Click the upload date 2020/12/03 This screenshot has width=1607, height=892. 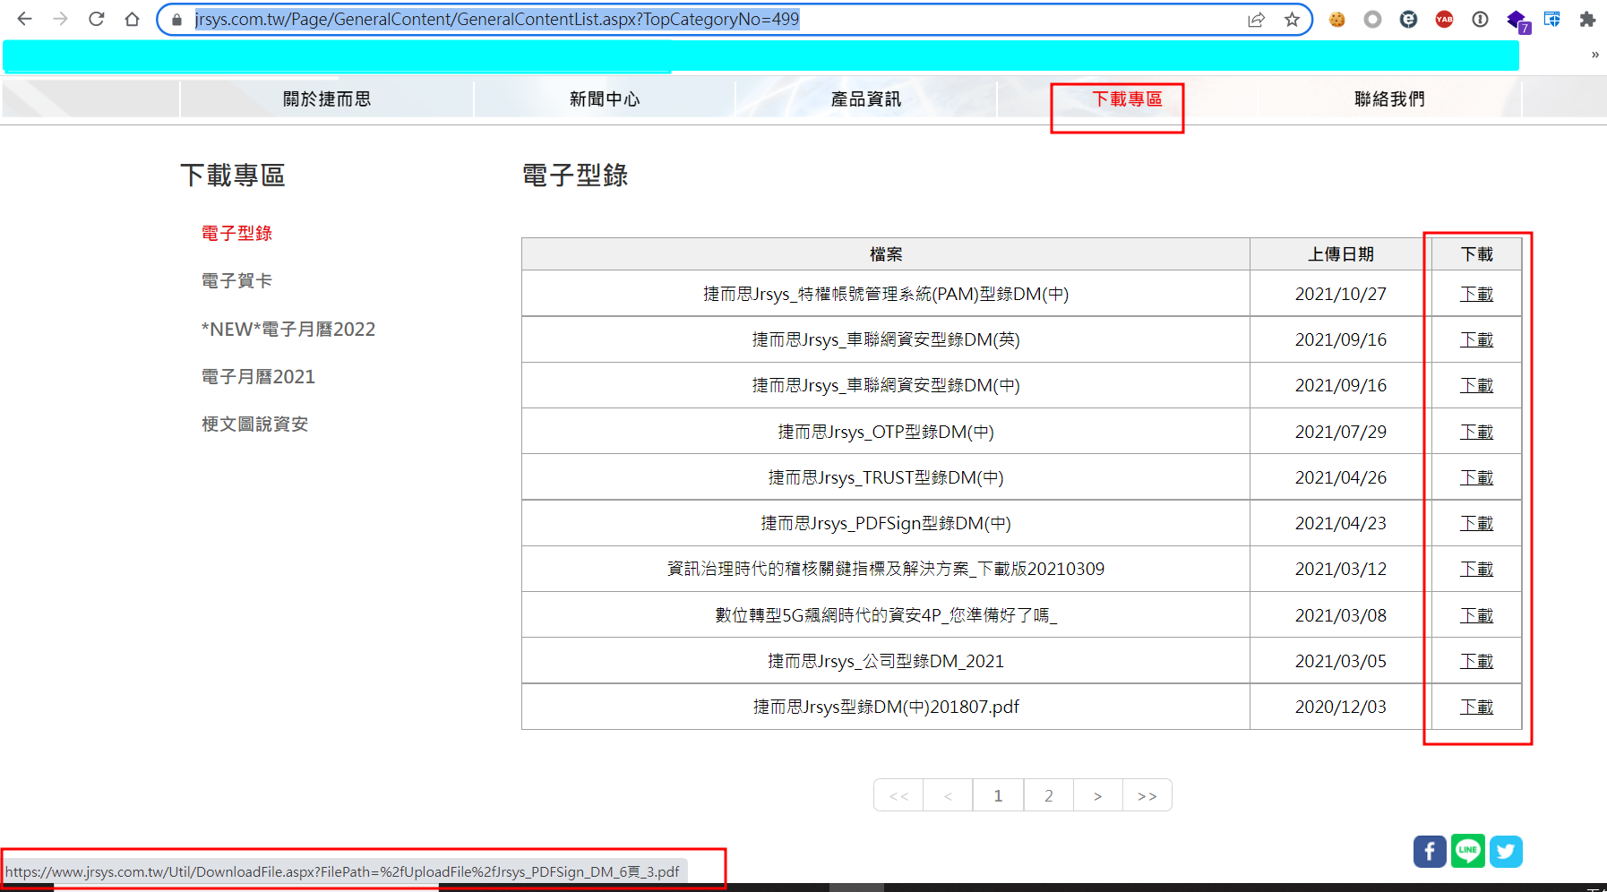tap(1340, 707)
